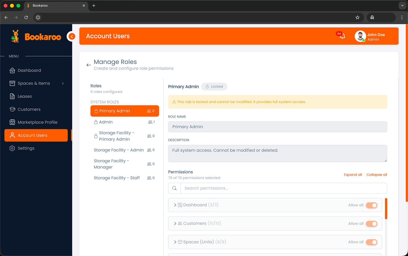Open notifications via the bell icon

[x=342, y=36]
